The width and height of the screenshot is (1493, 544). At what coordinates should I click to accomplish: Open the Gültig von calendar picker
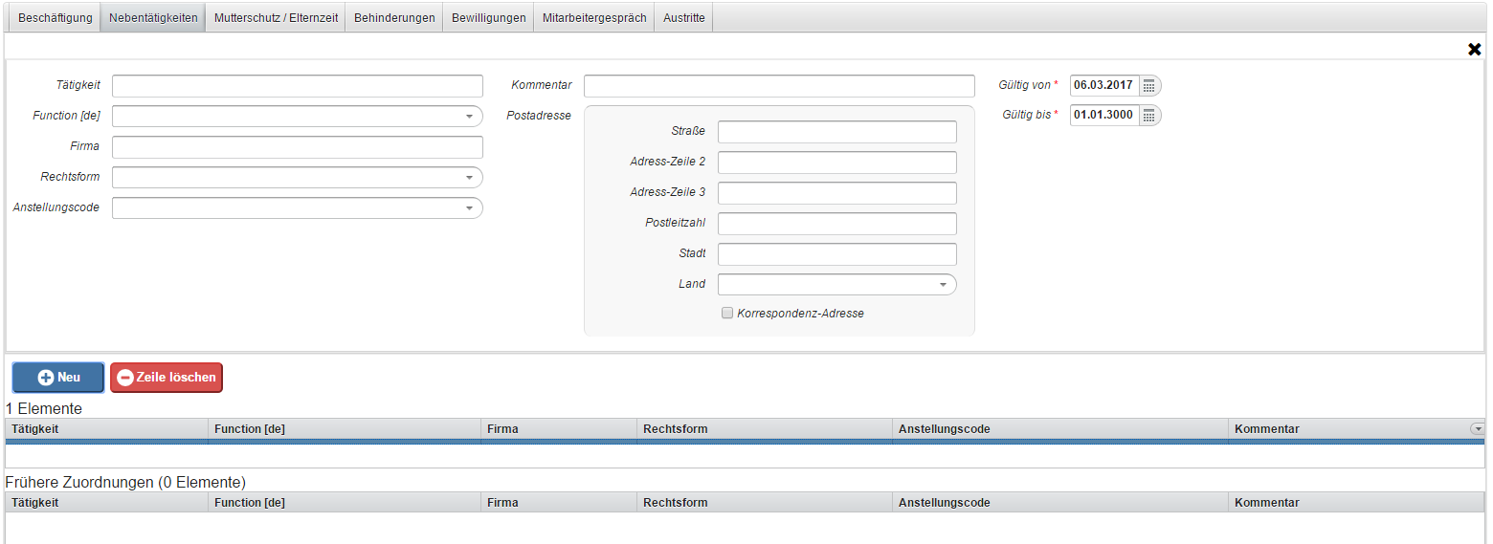coord(1149,86)
